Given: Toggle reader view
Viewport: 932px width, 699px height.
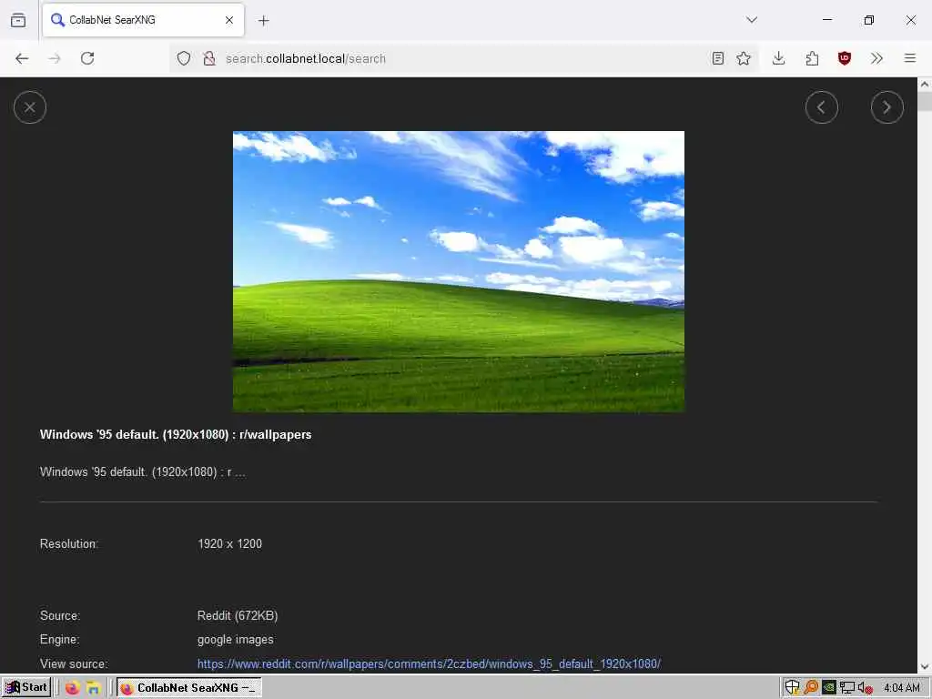Looking at the screenshot, I should [x=718, y=58].
